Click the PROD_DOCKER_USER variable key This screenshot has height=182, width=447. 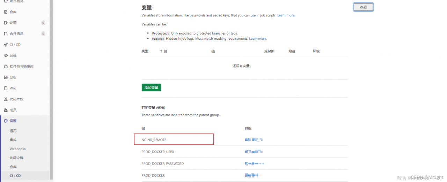click(157, 152)
